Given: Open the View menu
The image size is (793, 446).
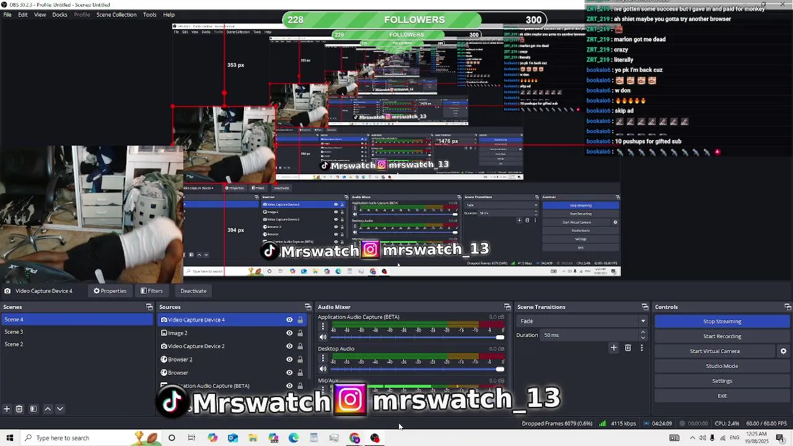Looking at the screenshot, I should pyautogui.click(x=40, y=14).
